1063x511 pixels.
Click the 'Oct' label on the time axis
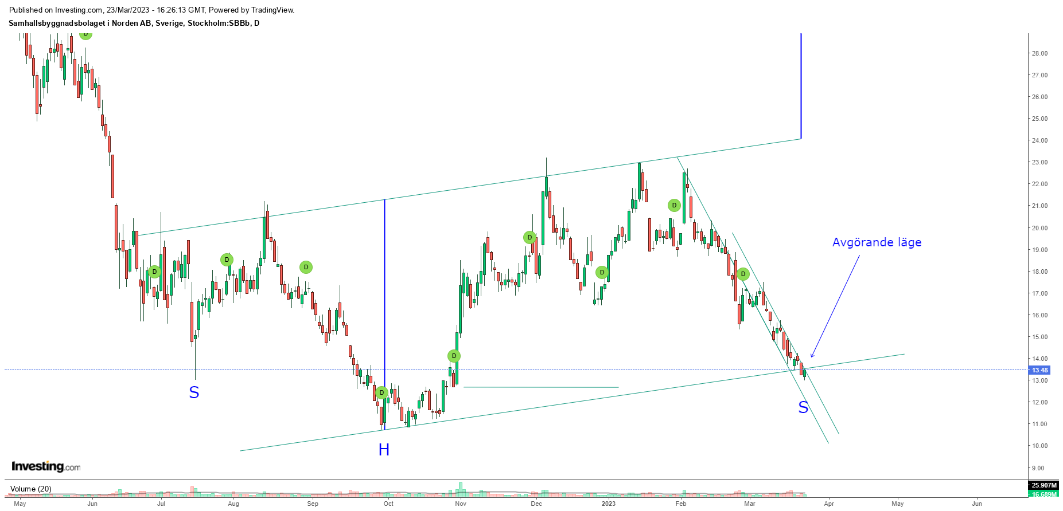(x=388, y=504)
